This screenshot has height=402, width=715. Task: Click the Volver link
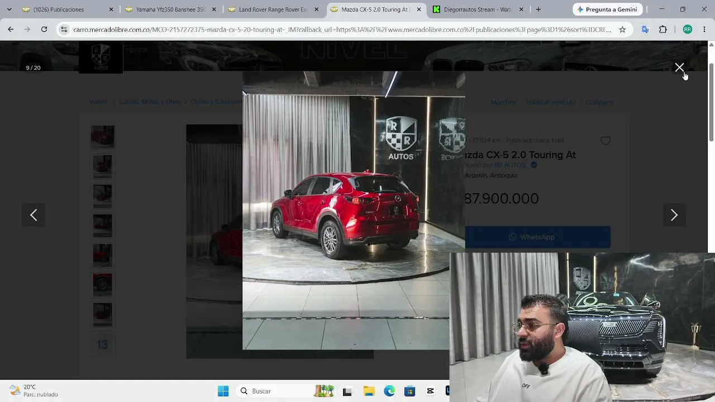point(98,102)
